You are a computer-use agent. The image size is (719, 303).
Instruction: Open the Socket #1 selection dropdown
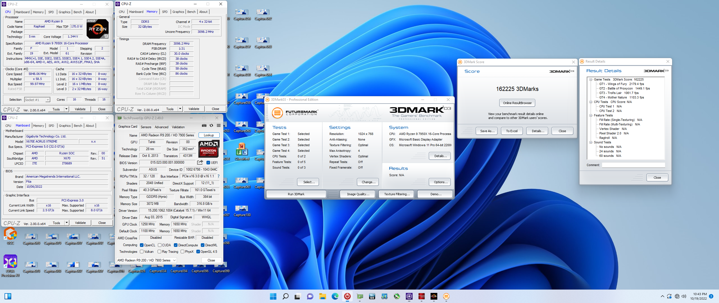[x=37, y=100]
